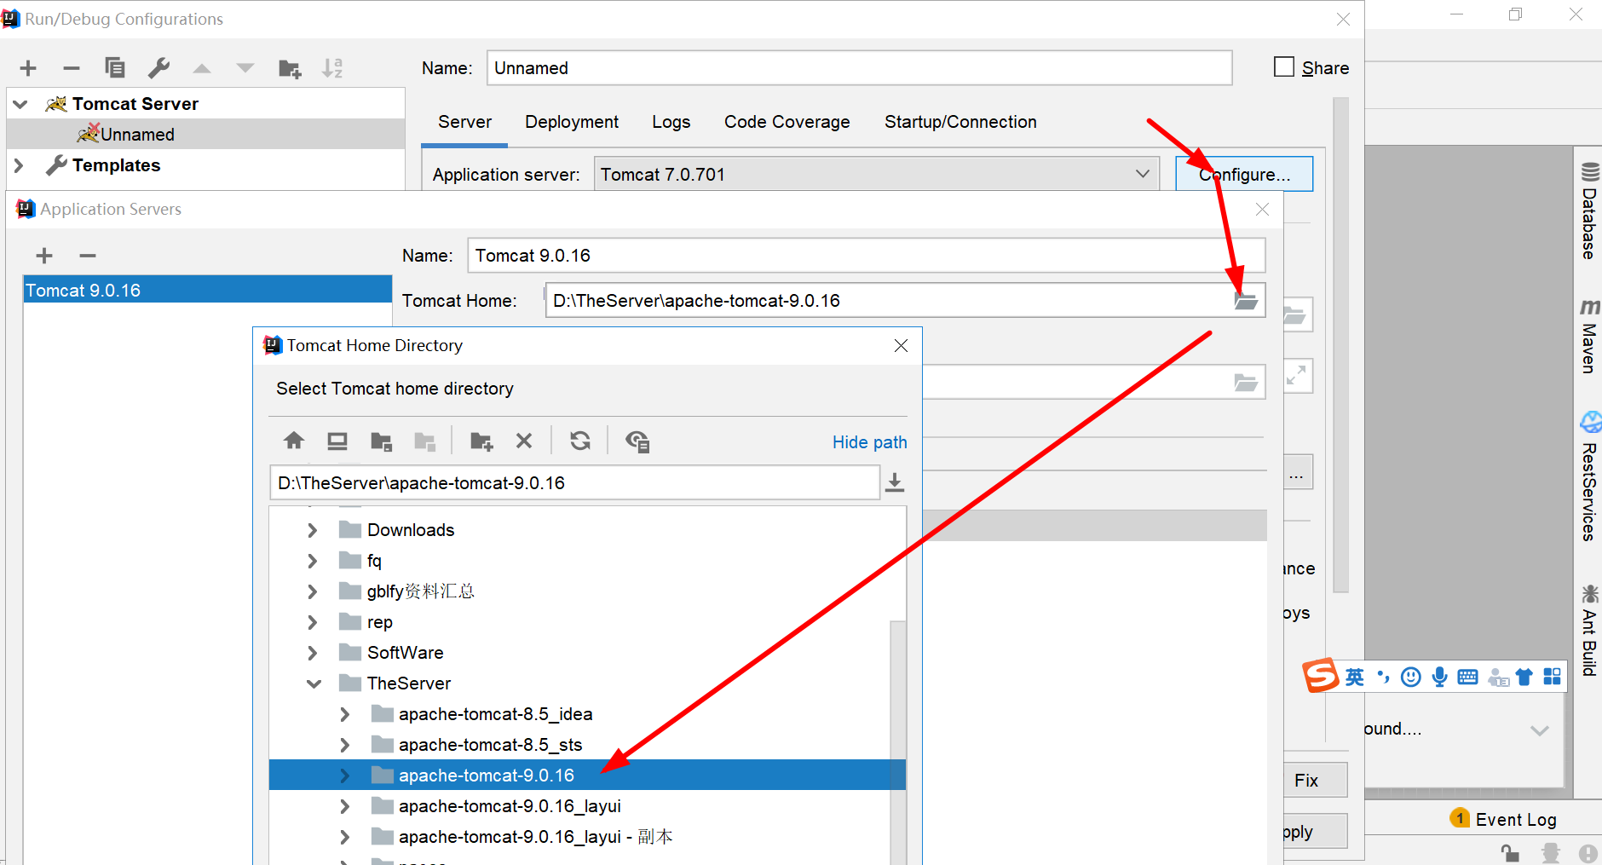Select Tomcat 9.0.16 in server list
Viewport: 1602px width, 865px height.
[207, 290]
